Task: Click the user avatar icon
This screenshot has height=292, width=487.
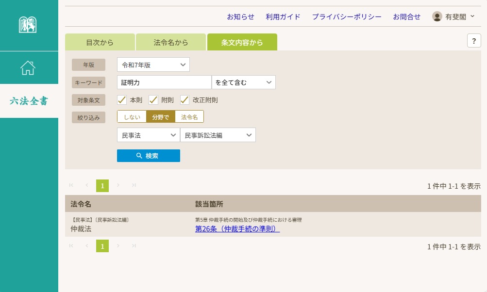Action: point(437,16)
